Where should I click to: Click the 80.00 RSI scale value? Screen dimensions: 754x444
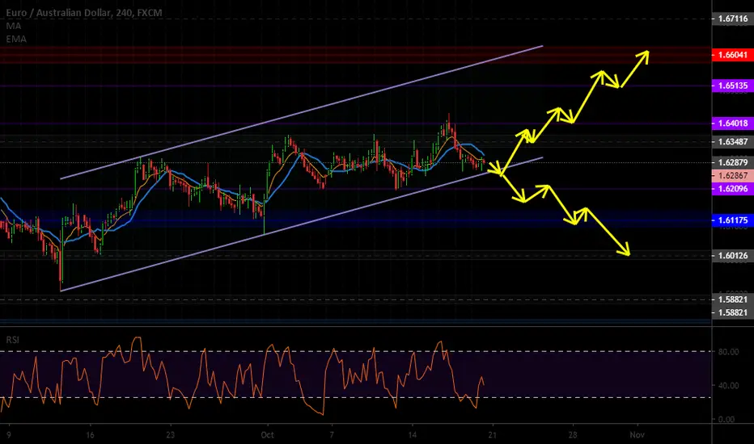pyautogui.click(x=728, y=352)
